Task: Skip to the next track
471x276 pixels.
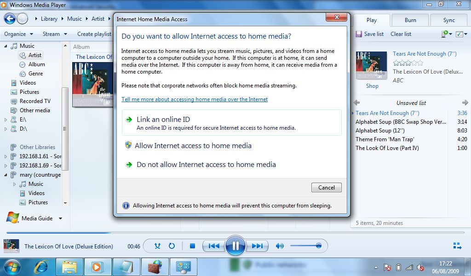Action: tap(258, 246)
